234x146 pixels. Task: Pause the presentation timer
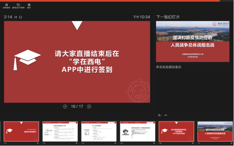(x=16, y=17)
